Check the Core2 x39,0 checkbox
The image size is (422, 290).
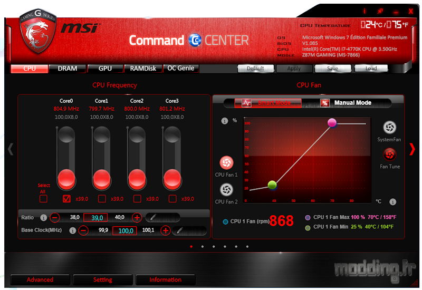pyautogui.click(x=137, y=199)
